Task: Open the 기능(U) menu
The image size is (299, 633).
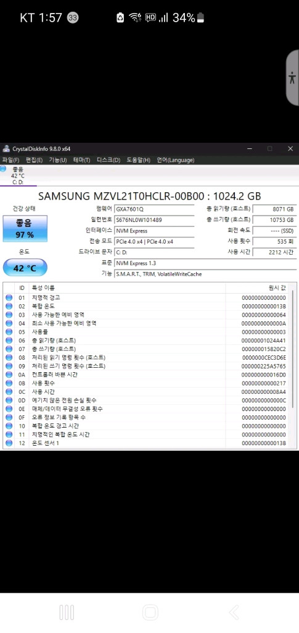Action: 57,160
